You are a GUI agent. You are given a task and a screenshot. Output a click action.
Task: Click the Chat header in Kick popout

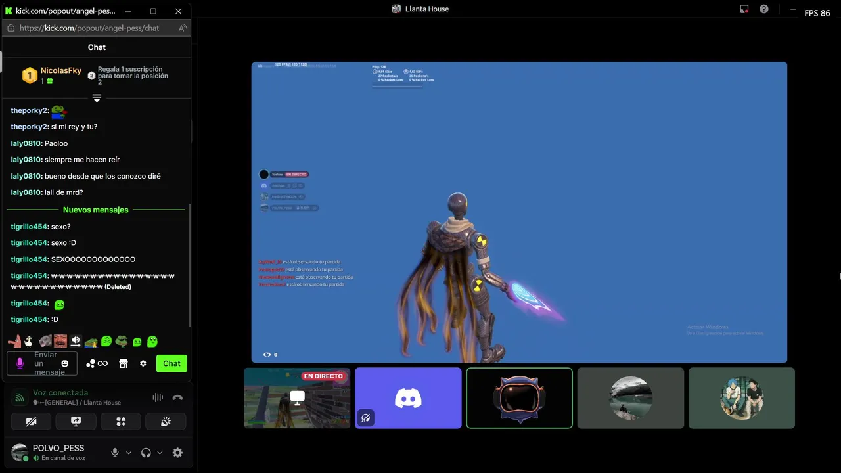pyautogui.click(x=97, y=47)
